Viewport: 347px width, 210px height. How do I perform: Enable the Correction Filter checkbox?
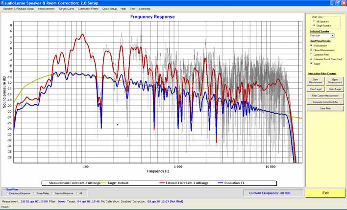311,54
